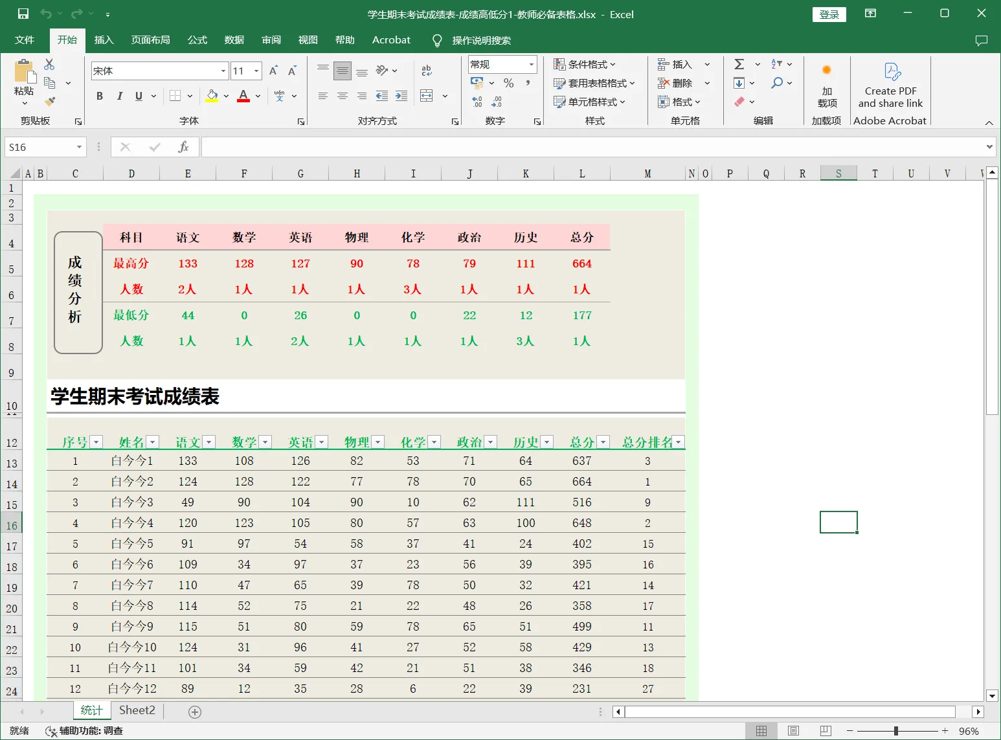Switch to the 插入 ribbon tab
Screen dimensions: 1001x740
click(104, 40)
